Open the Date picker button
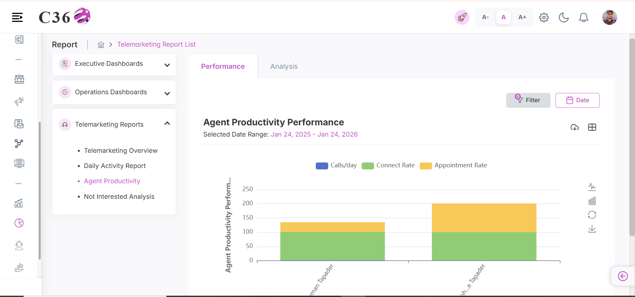 pyautogui.click(x=577, y=100)
